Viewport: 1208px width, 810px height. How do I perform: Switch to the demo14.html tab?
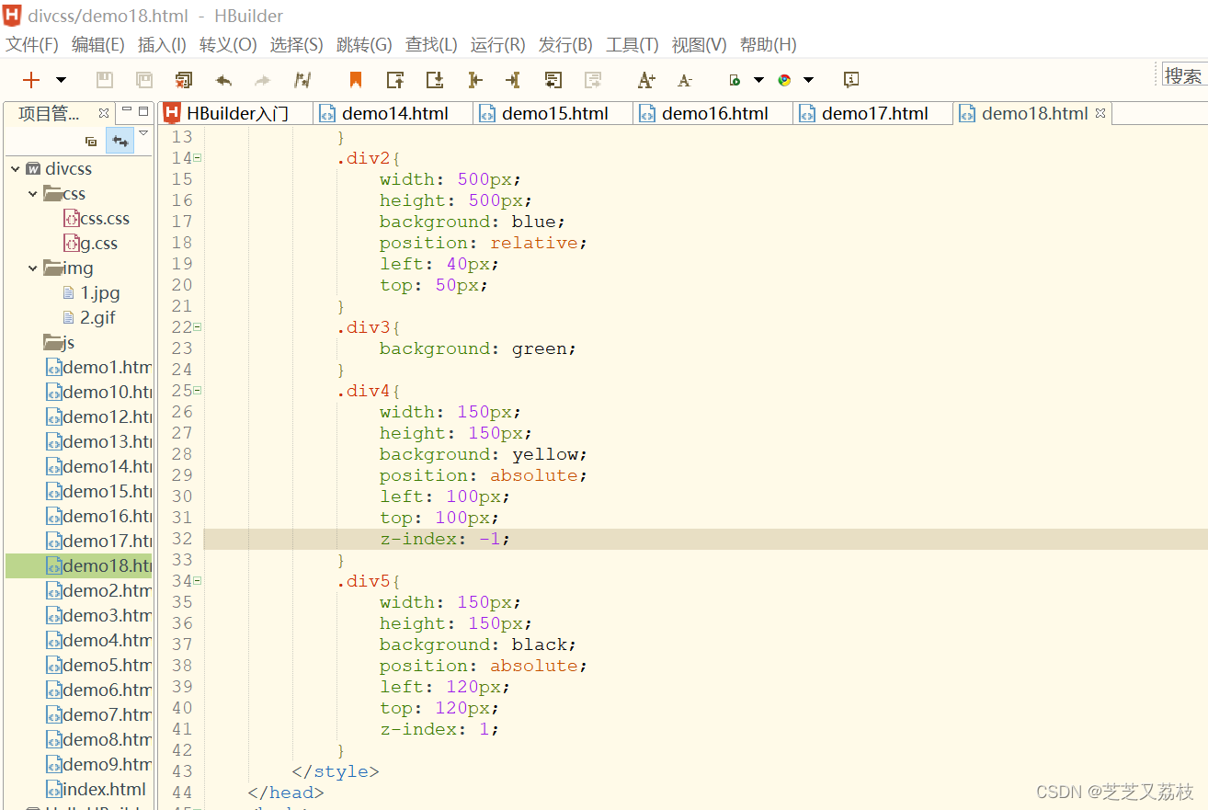coord(393,113)
